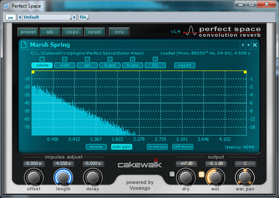Open the info panel
Viewport: 279px width, 198px height.
[119, 32]
